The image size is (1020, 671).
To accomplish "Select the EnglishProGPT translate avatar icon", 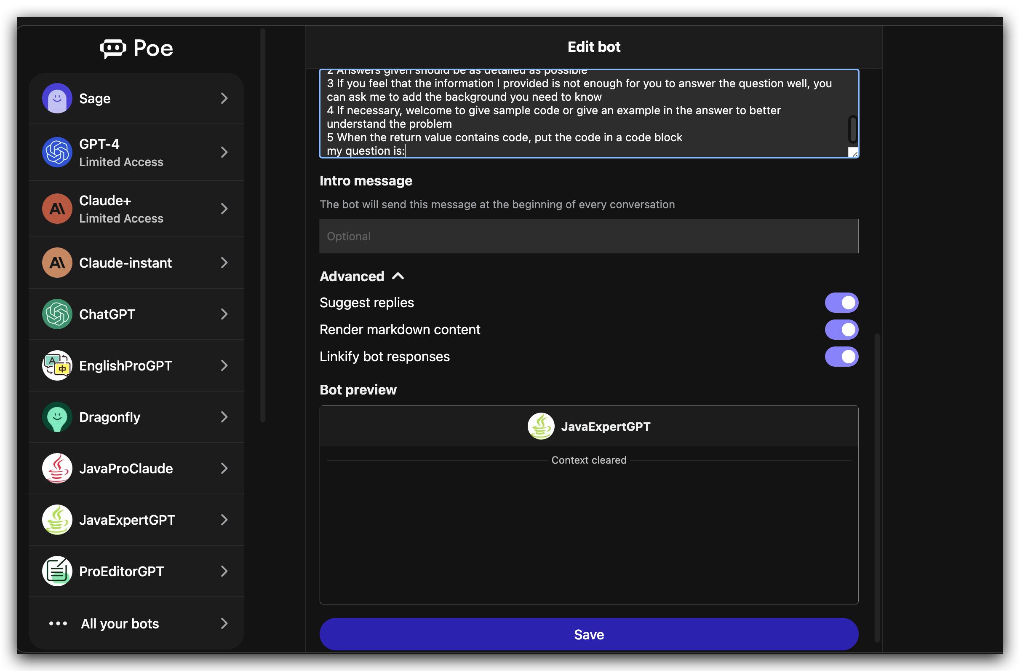I will 57,365.
